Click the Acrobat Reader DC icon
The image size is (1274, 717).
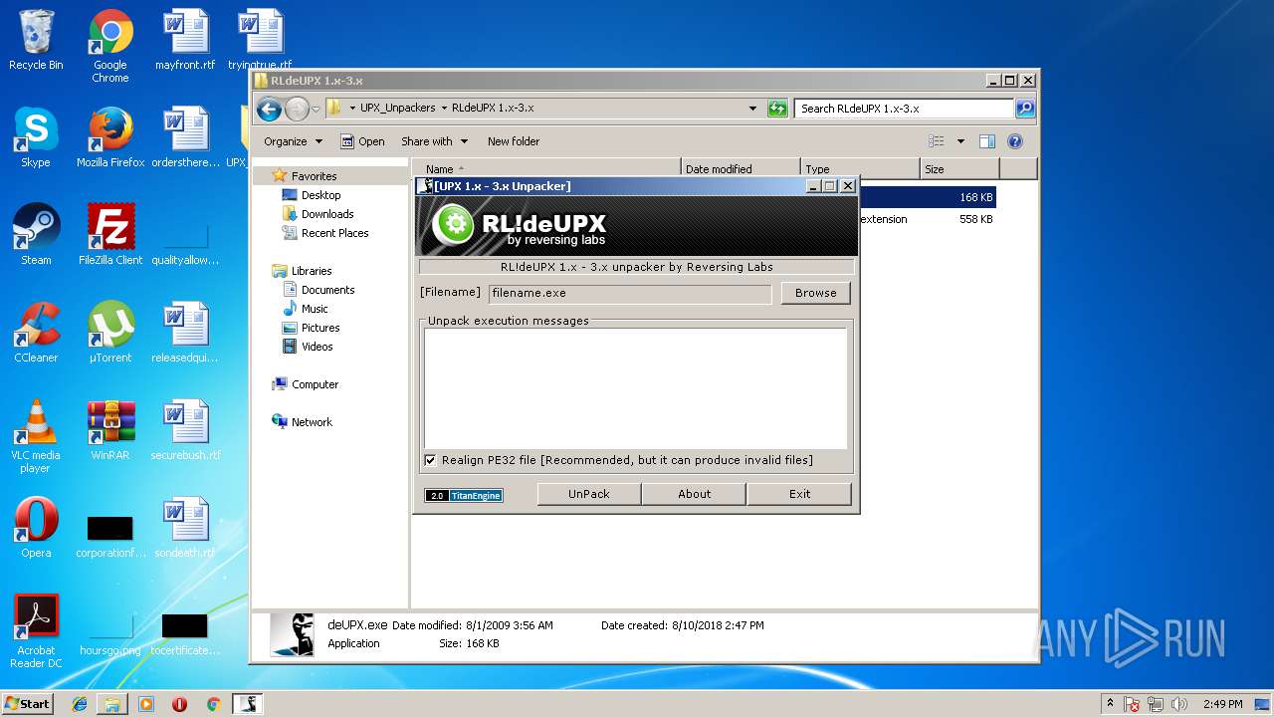point(36,631)
